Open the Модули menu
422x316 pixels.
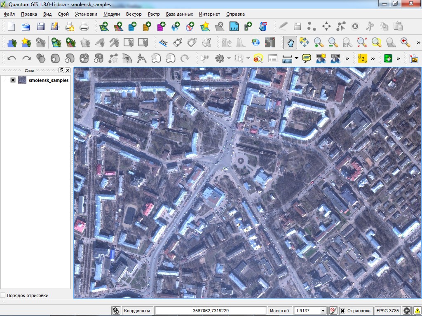[x=111, y=14]
